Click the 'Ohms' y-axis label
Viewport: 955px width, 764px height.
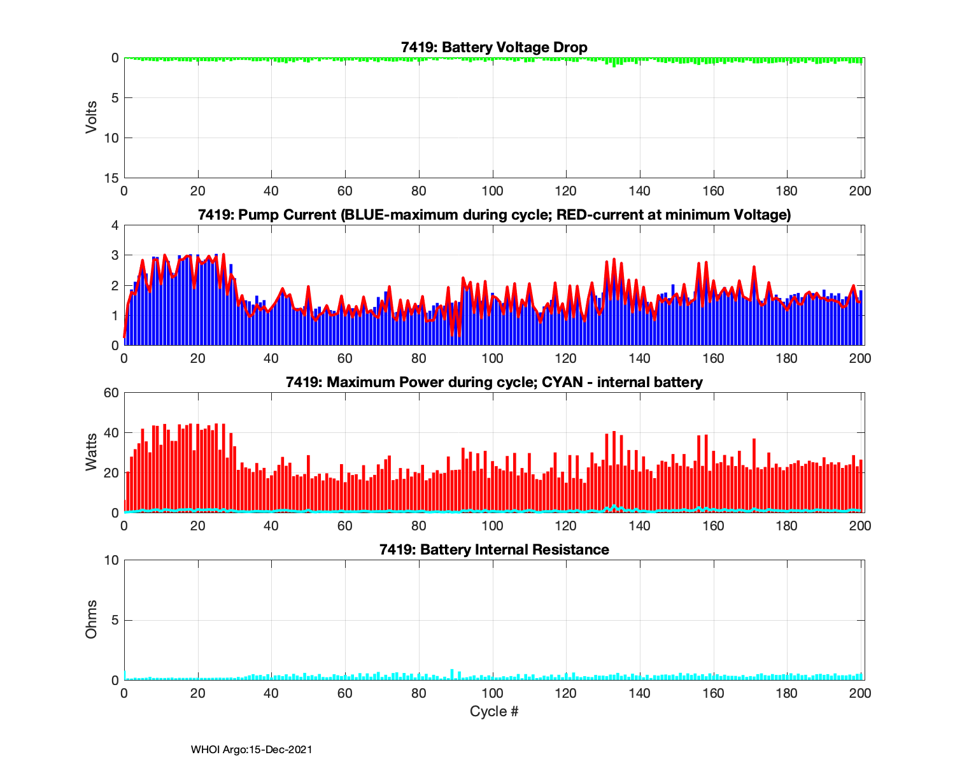pos(92,619)
